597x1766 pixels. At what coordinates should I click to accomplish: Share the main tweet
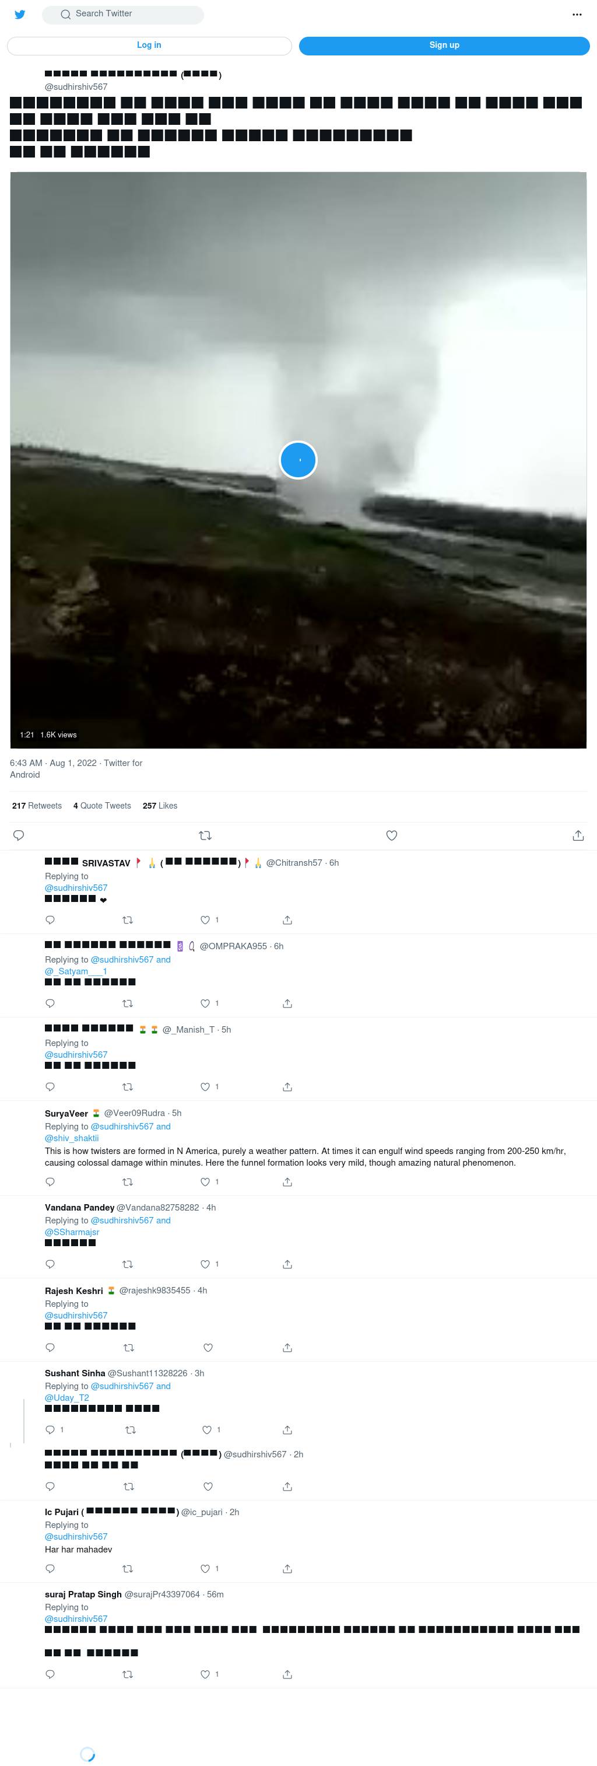(578, 835)
